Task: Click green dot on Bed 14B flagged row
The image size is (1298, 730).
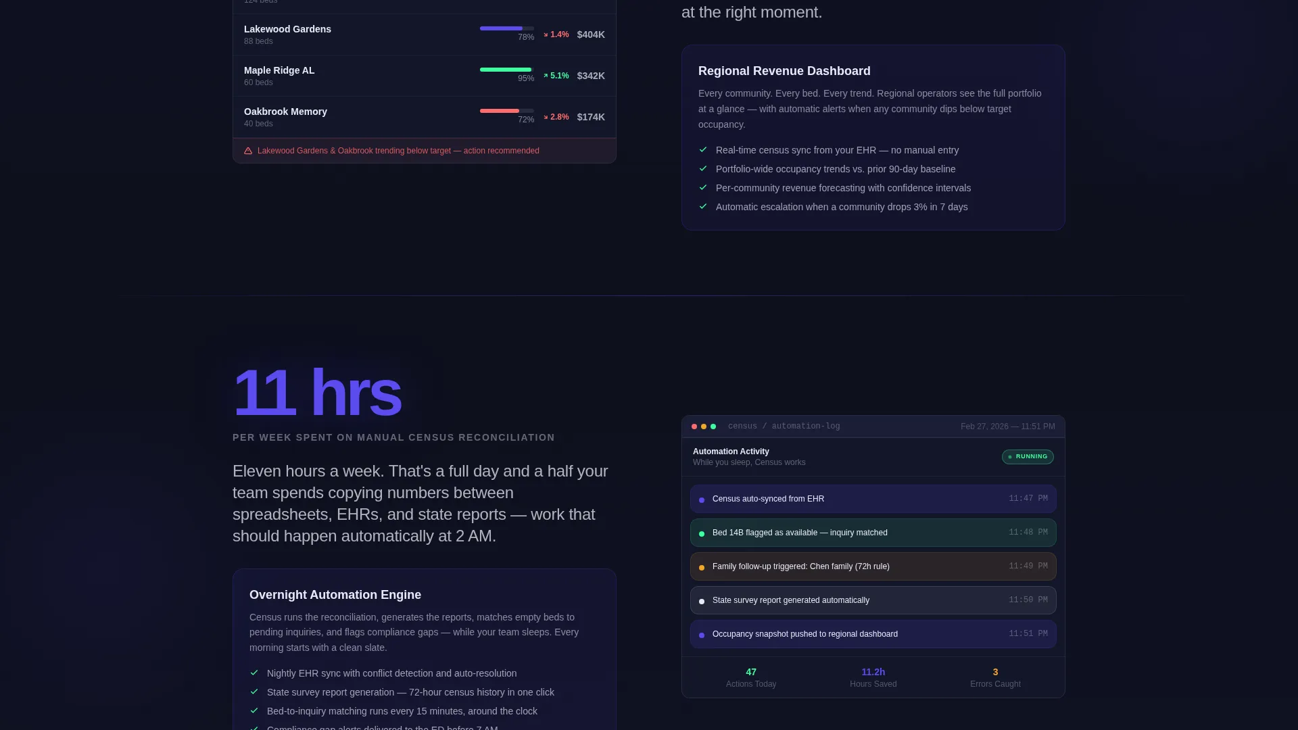Action: [x=702, y=534]
